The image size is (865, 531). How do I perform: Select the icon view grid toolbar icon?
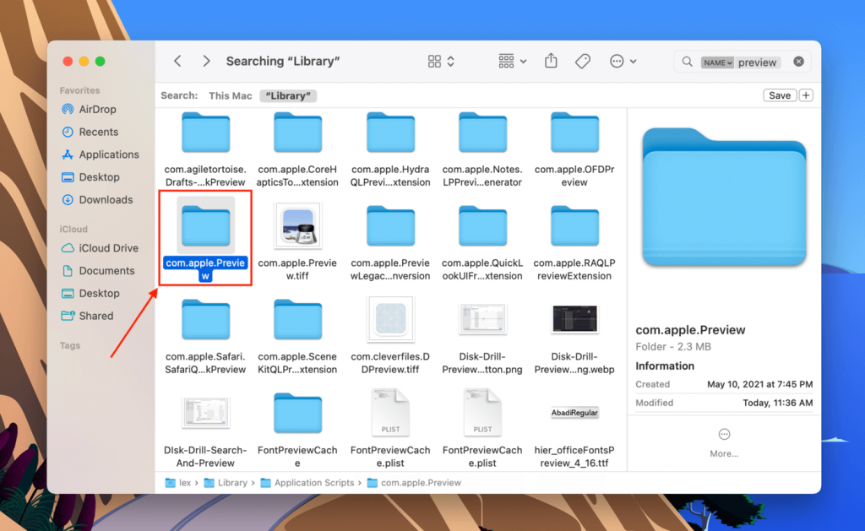coord(432,60)
